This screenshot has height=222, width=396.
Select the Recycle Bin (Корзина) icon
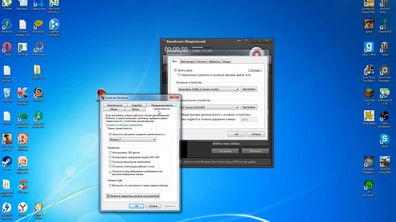point(7,95)
